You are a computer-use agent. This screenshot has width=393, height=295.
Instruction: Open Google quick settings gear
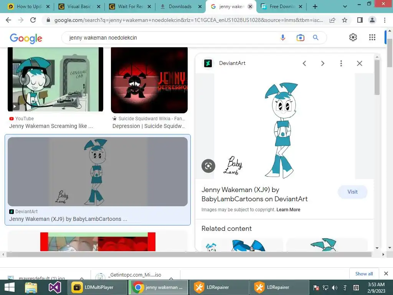[x=353, y=37]
